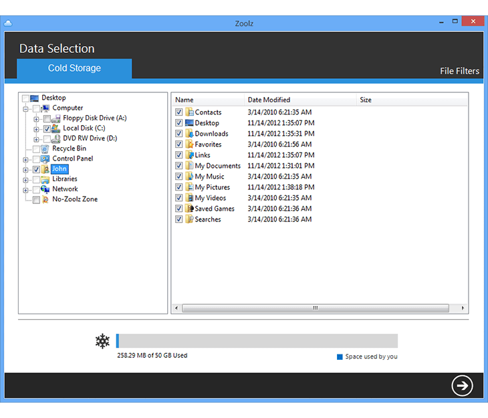Check the Desktop root checkbox in tree
Screen dimensions: 488x418
click(x=25, y=99)
